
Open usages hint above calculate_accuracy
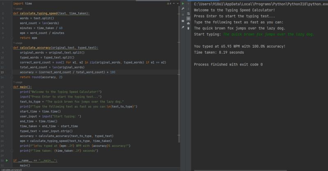click(x=18, y=43)
